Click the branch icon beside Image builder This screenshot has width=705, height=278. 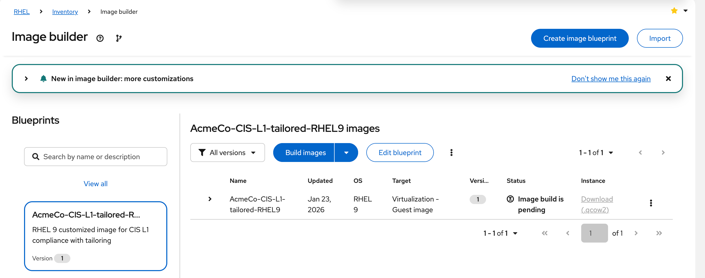pos(118,38)
